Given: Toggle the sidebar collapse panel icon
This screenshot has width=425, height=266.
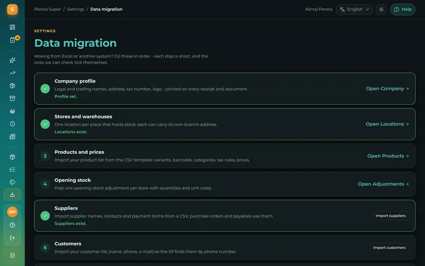Looking at the screenshot, I should coord(12,255).
